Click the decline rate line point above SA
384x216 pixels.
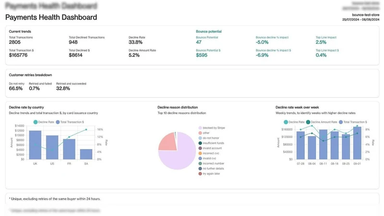pos(86,130)
